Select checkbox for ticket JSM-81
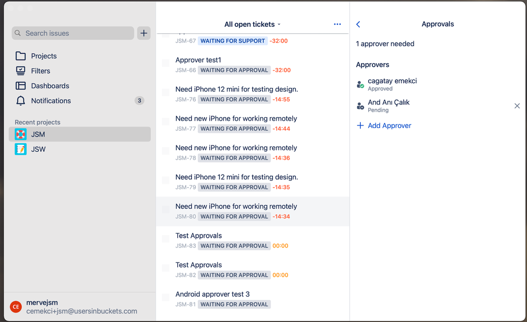This screenshot has height=322, width=527. tap(166, 297)
